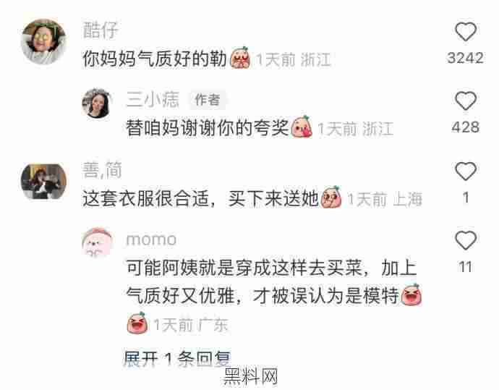
Task: Click the laughing emoji before 1天前 广东
Action: [x=137, y=323]
